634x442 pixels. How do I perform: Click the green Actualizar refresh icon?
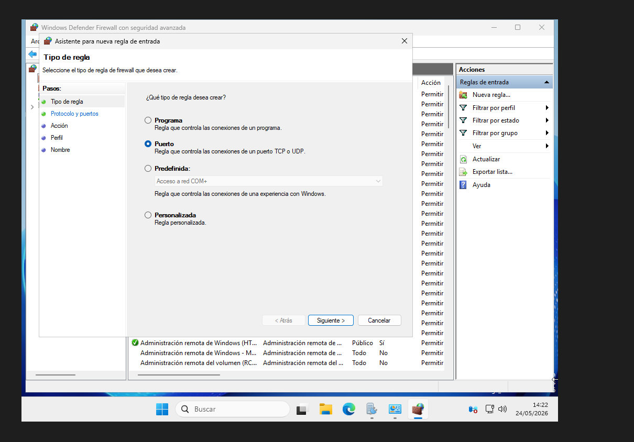pos(463,159)
